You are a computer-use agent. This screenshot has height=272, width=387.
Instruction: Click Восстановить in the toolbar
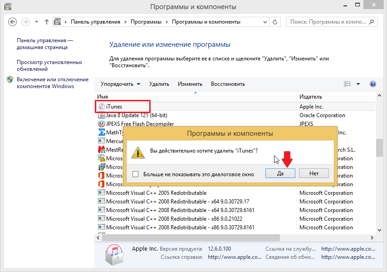(228, 84)
